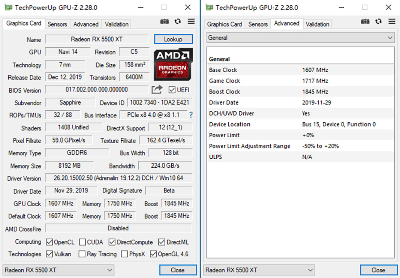Minimize the left GPU-Z window
The image size is (400, 278).
click(x=141, y=8)
